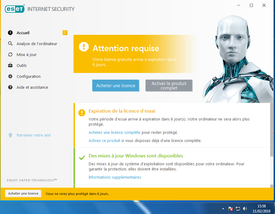Image resolution: width=275 pixels, height=214 pixels.
Task: Click the magnifier icon for computer scan
Action: pyautogui.click(x=10, y=44)
